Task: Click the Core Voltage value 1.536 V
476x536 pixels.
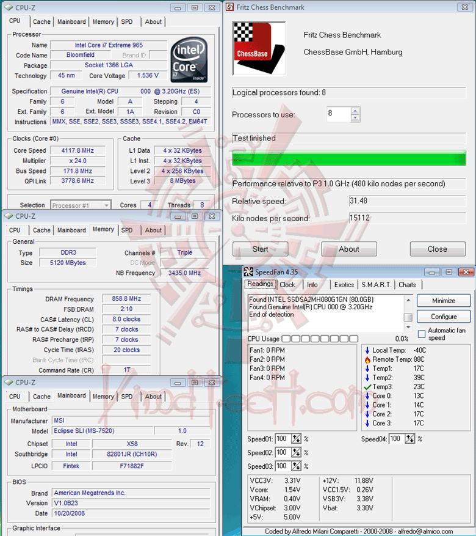Action: click(x=148, y=76)
